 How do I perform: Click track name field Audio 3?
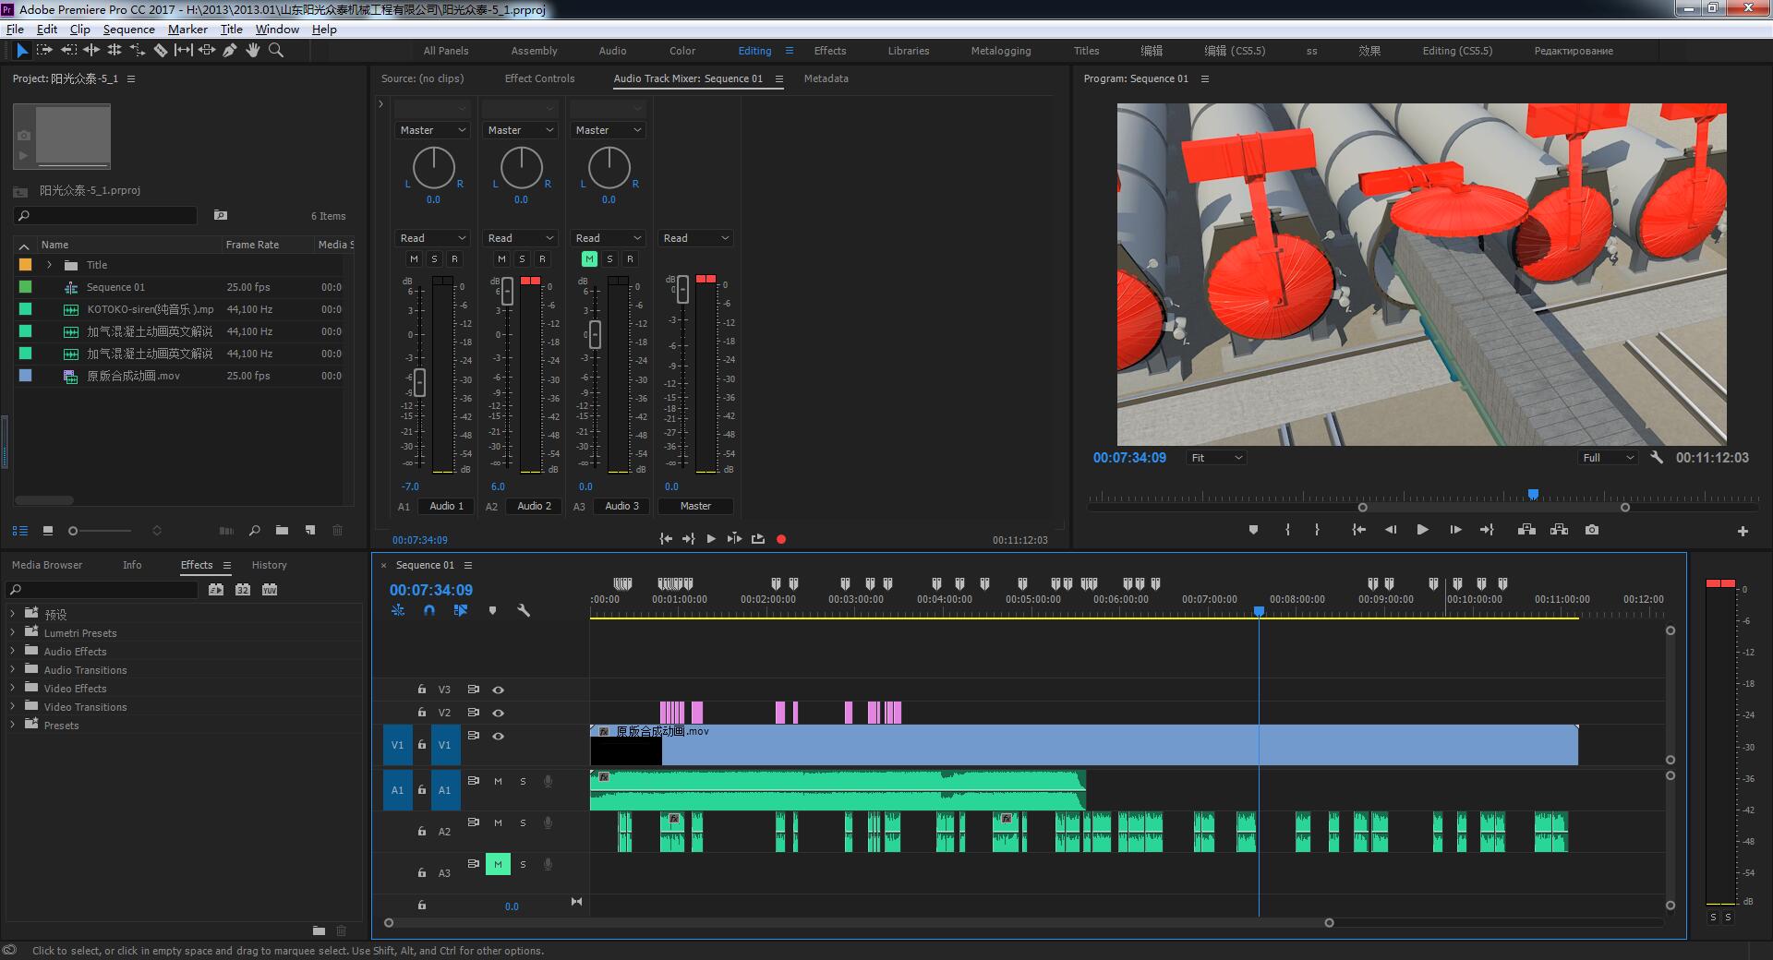coord(621,506)
